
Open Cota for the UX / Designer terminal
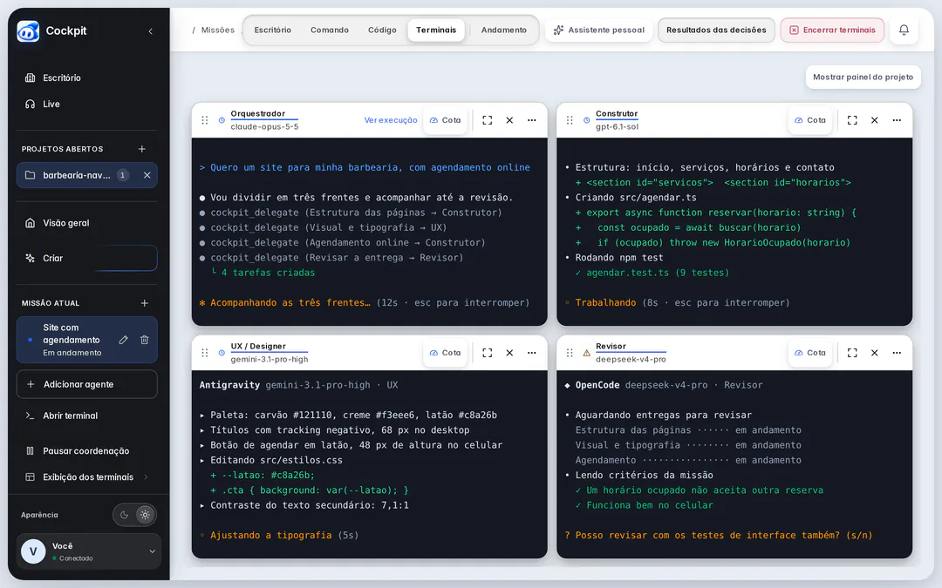point(445,353)
